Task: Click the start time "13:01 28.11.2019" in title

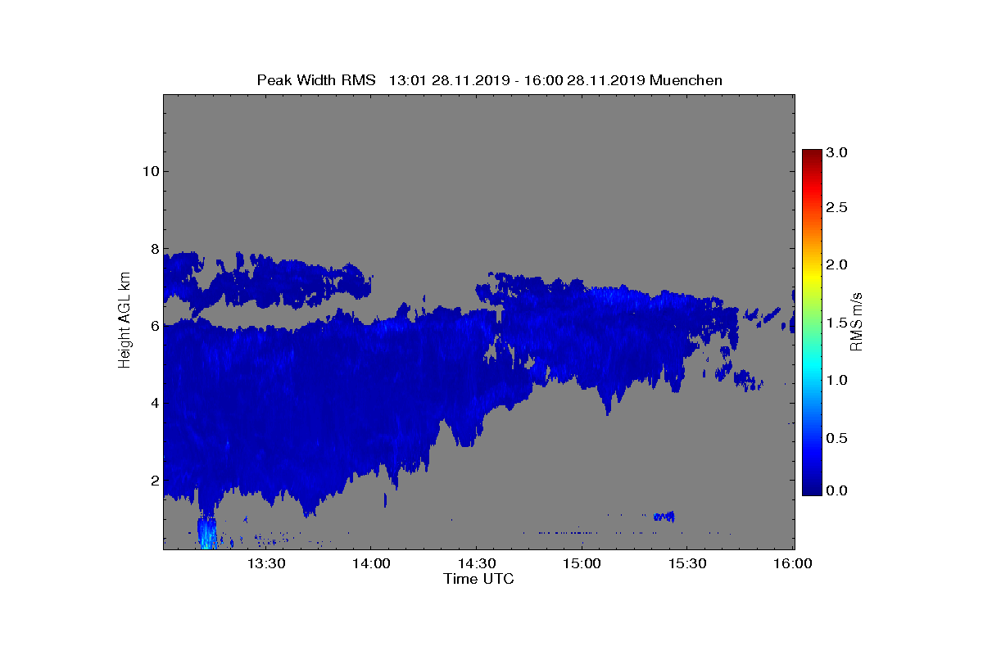Action: point(449,80)
